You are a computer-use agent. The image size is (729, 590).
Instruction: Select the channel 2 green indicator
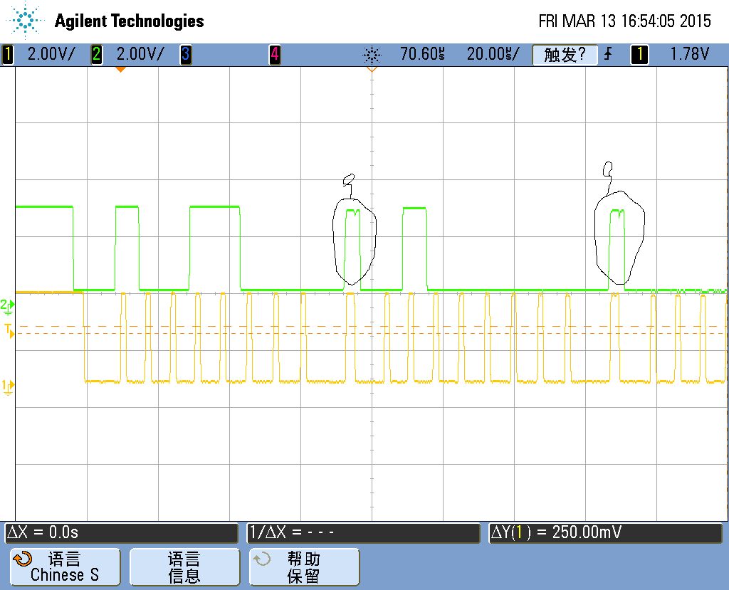(96, 54)
